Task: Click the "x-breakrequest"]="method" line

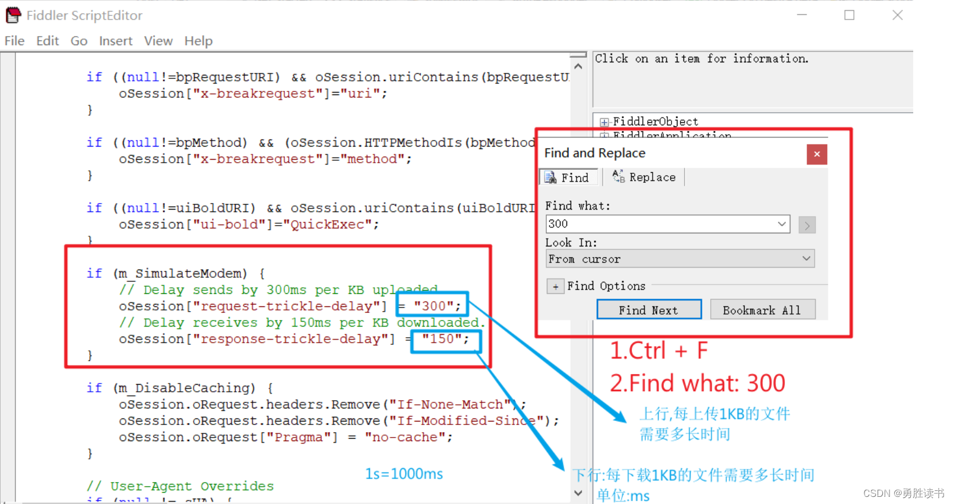Action: pyautogui.click(x=265, y=159)
